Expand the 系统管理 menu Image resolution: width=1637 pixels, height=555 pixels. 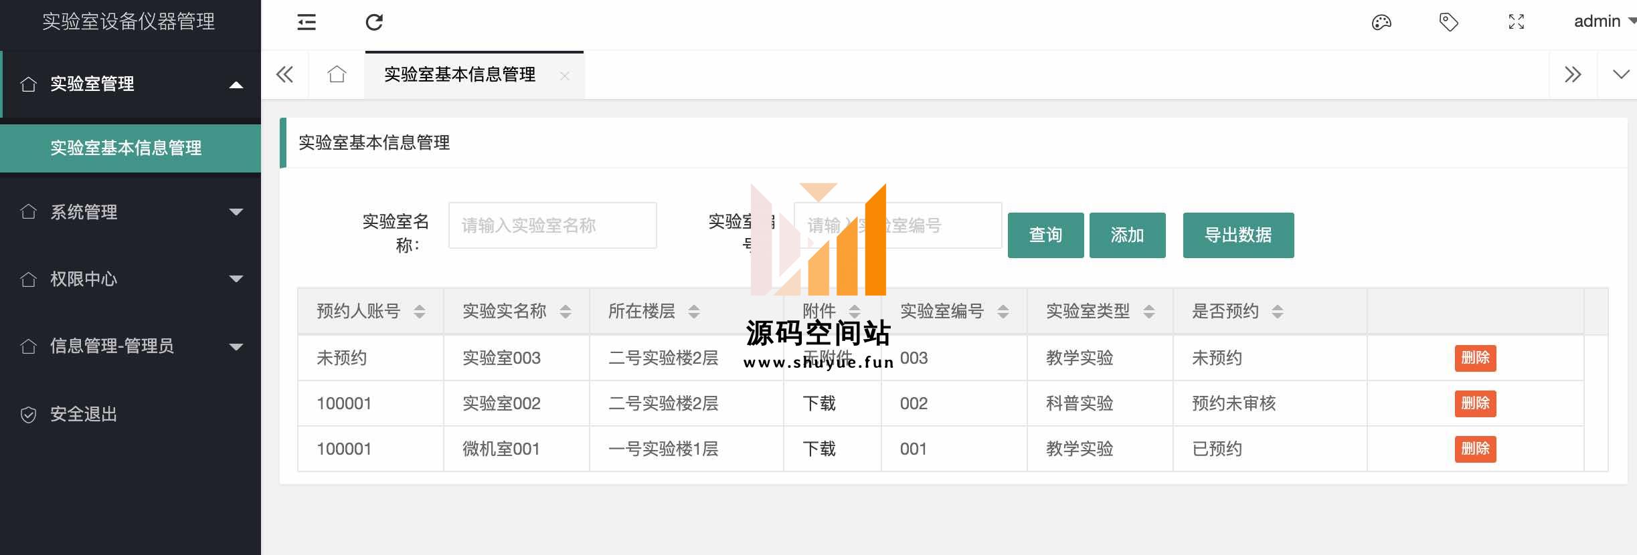pos(131,212)
